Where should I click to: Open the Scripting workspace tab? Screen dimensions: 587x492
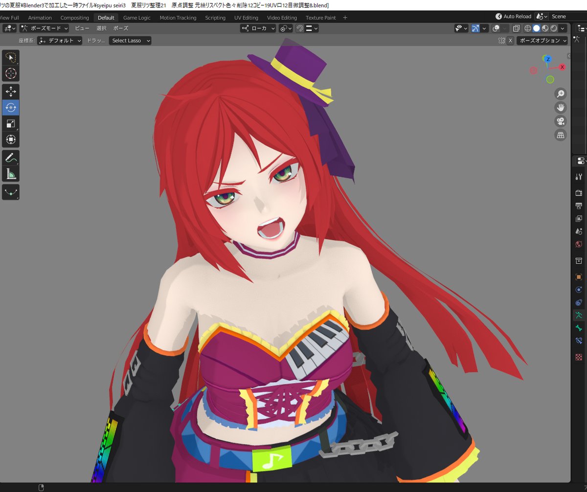point(215,18)
